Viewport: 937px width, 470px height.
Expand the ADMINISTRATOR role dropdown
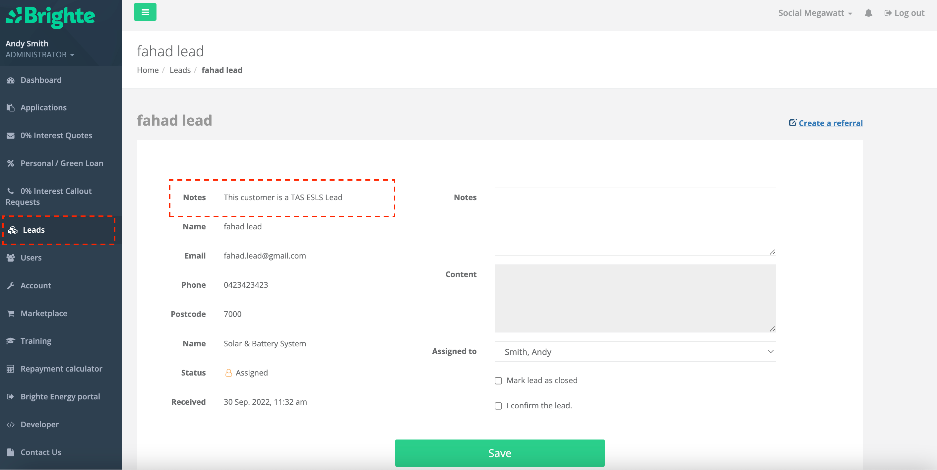(40, 55)
